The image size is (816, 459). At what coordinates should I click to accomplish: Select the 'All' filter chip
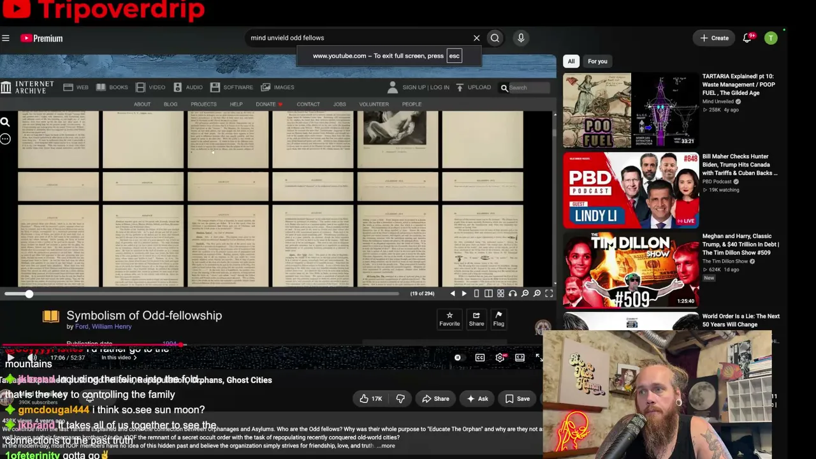pyautogui.click(x=571, y=61)
